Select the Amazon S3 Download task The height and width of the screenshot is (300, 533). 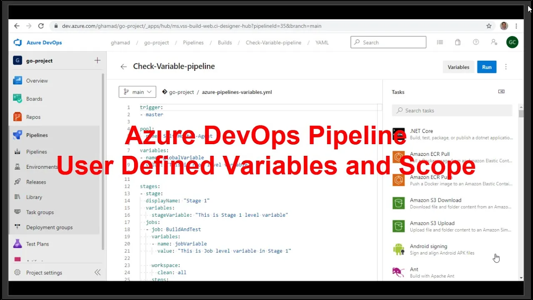[453, 203]
